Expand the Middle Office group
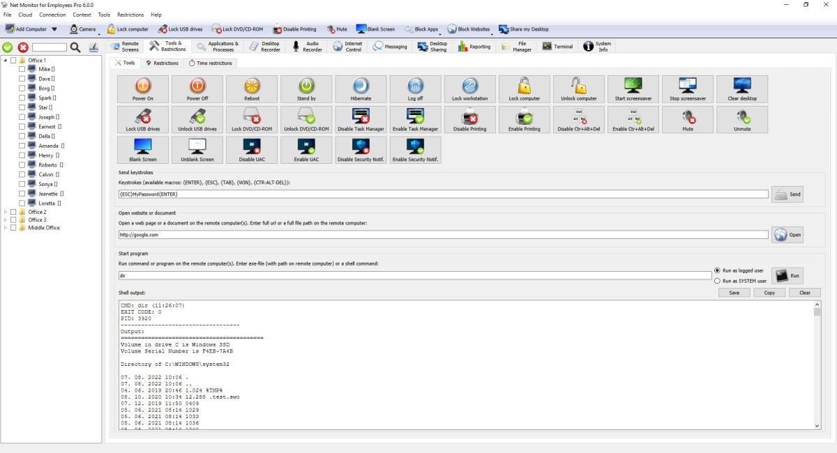This screenshot has width=837, height=453. [6, 227]
